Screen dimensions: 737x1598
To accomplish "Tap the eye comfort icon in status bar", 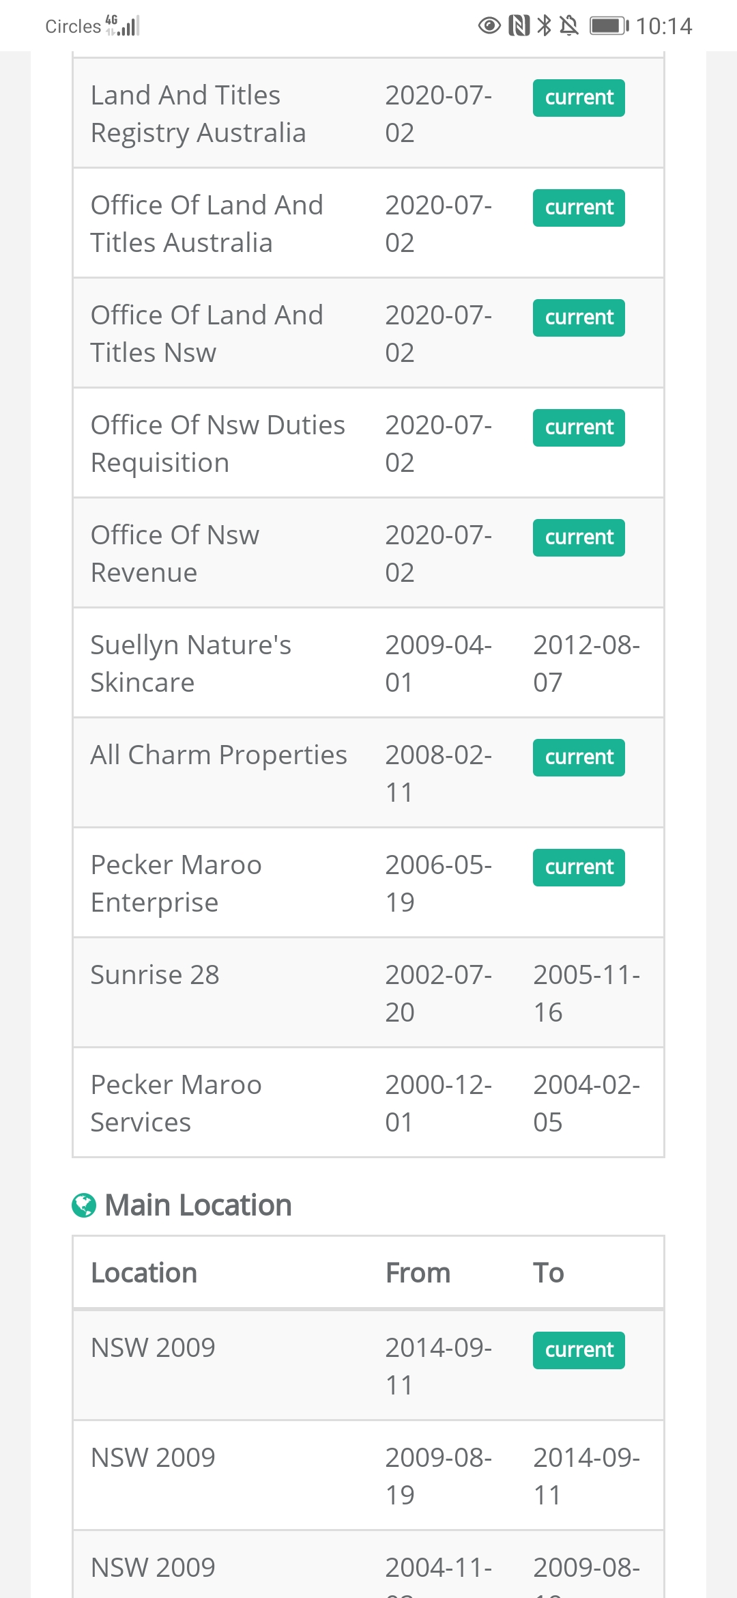I will (489, 26).
